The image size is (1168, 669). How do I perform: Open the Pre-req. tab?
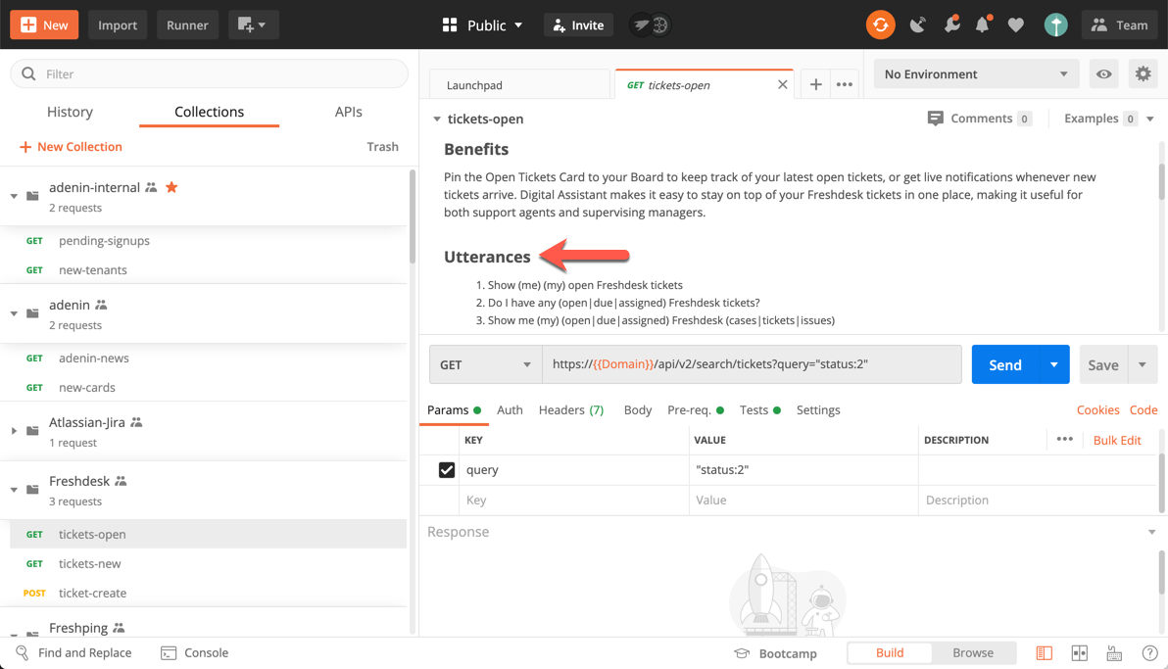tap(696, 409)
